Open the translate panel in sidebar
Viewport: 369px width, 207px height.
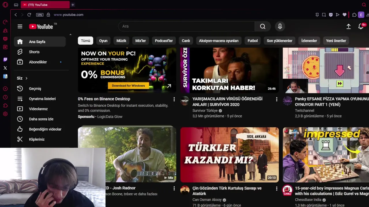[5, 76]
